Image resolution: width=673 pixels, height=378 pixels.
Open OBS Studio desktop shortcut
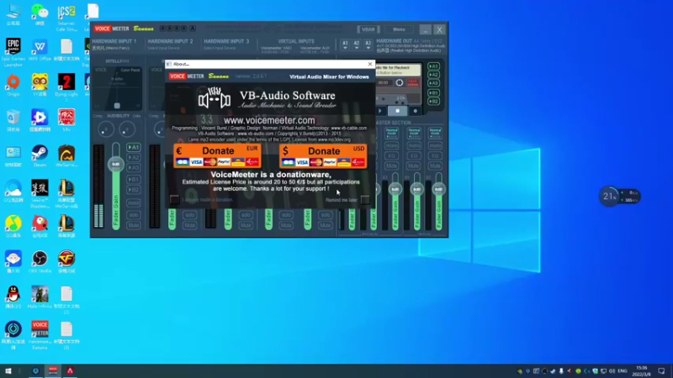[40, 262]
